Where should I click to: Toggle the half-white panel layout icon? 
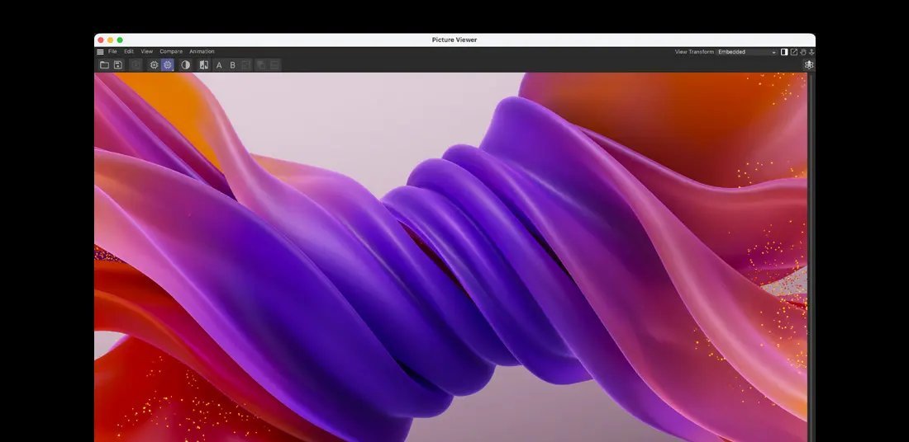(x=783, y=52)
